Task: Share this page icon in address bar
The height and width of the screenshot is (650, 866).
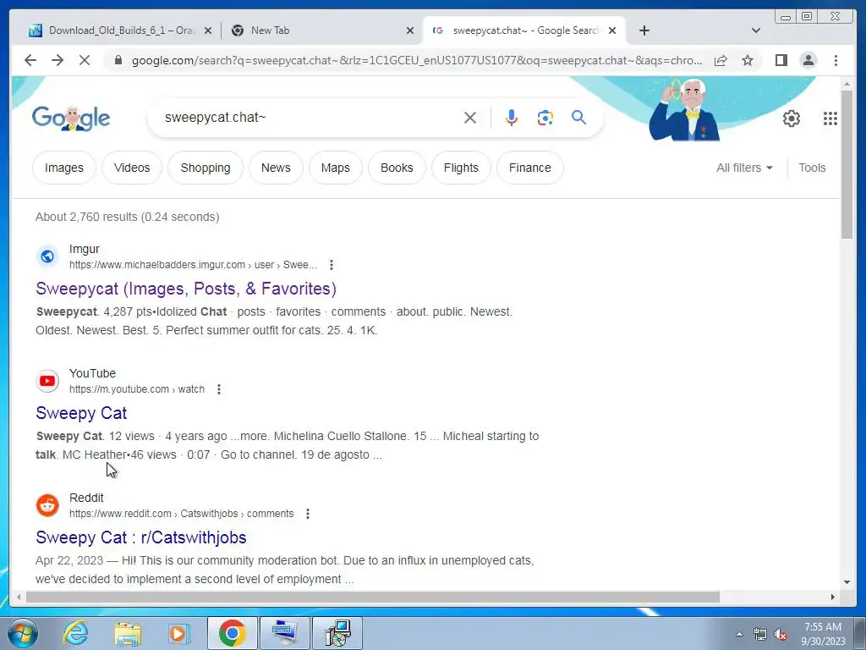Action: click(721, 60)
